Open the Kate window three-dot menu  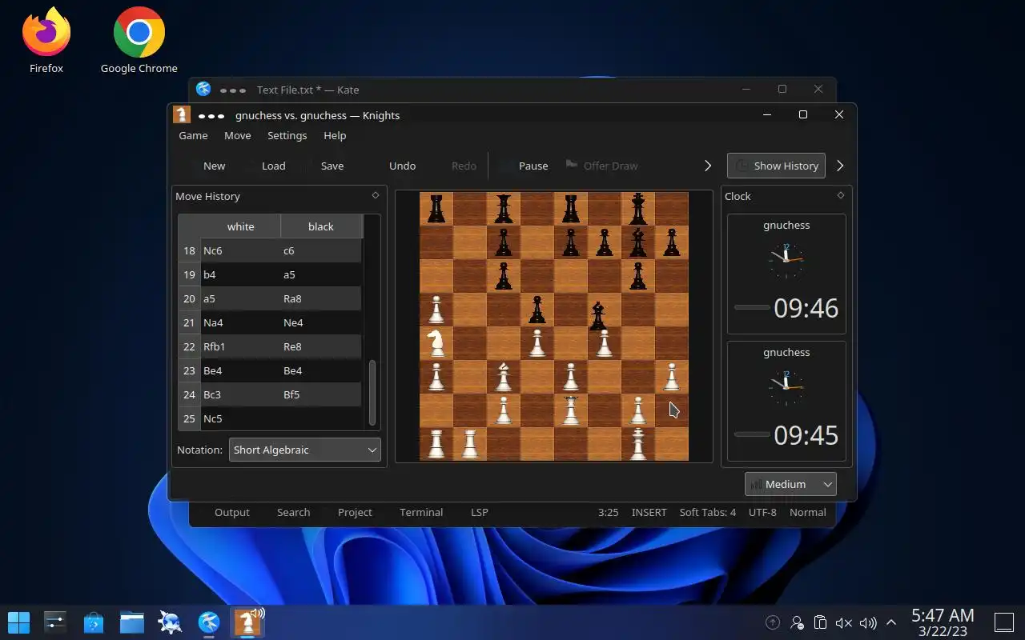[x=233, y=90]
